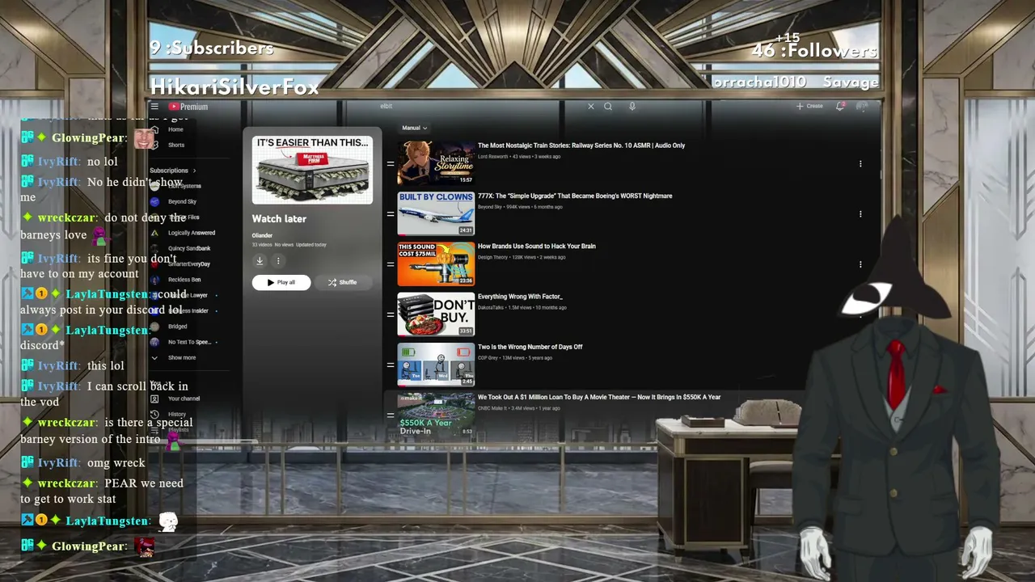Open the Everything Wrong With Factor thumbnail
The image size is (1035, 582).
(x=436, y=314)
